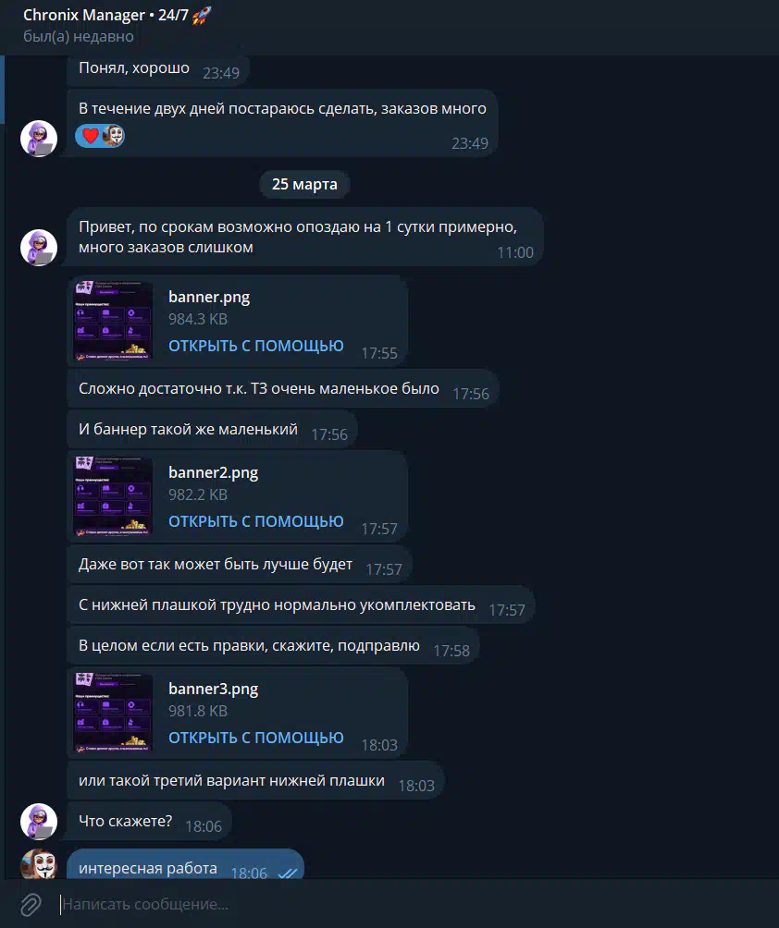Click the double check read receipt icon

pos(288,873)
